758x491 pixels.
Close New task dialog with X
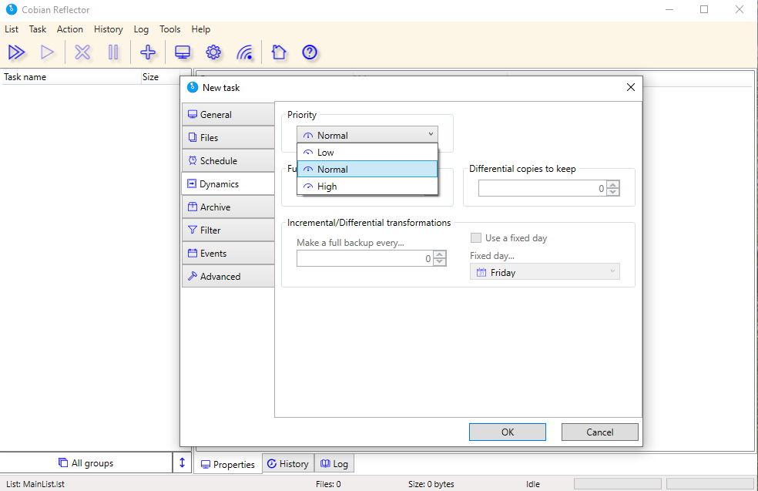click(x=630, y=87)
